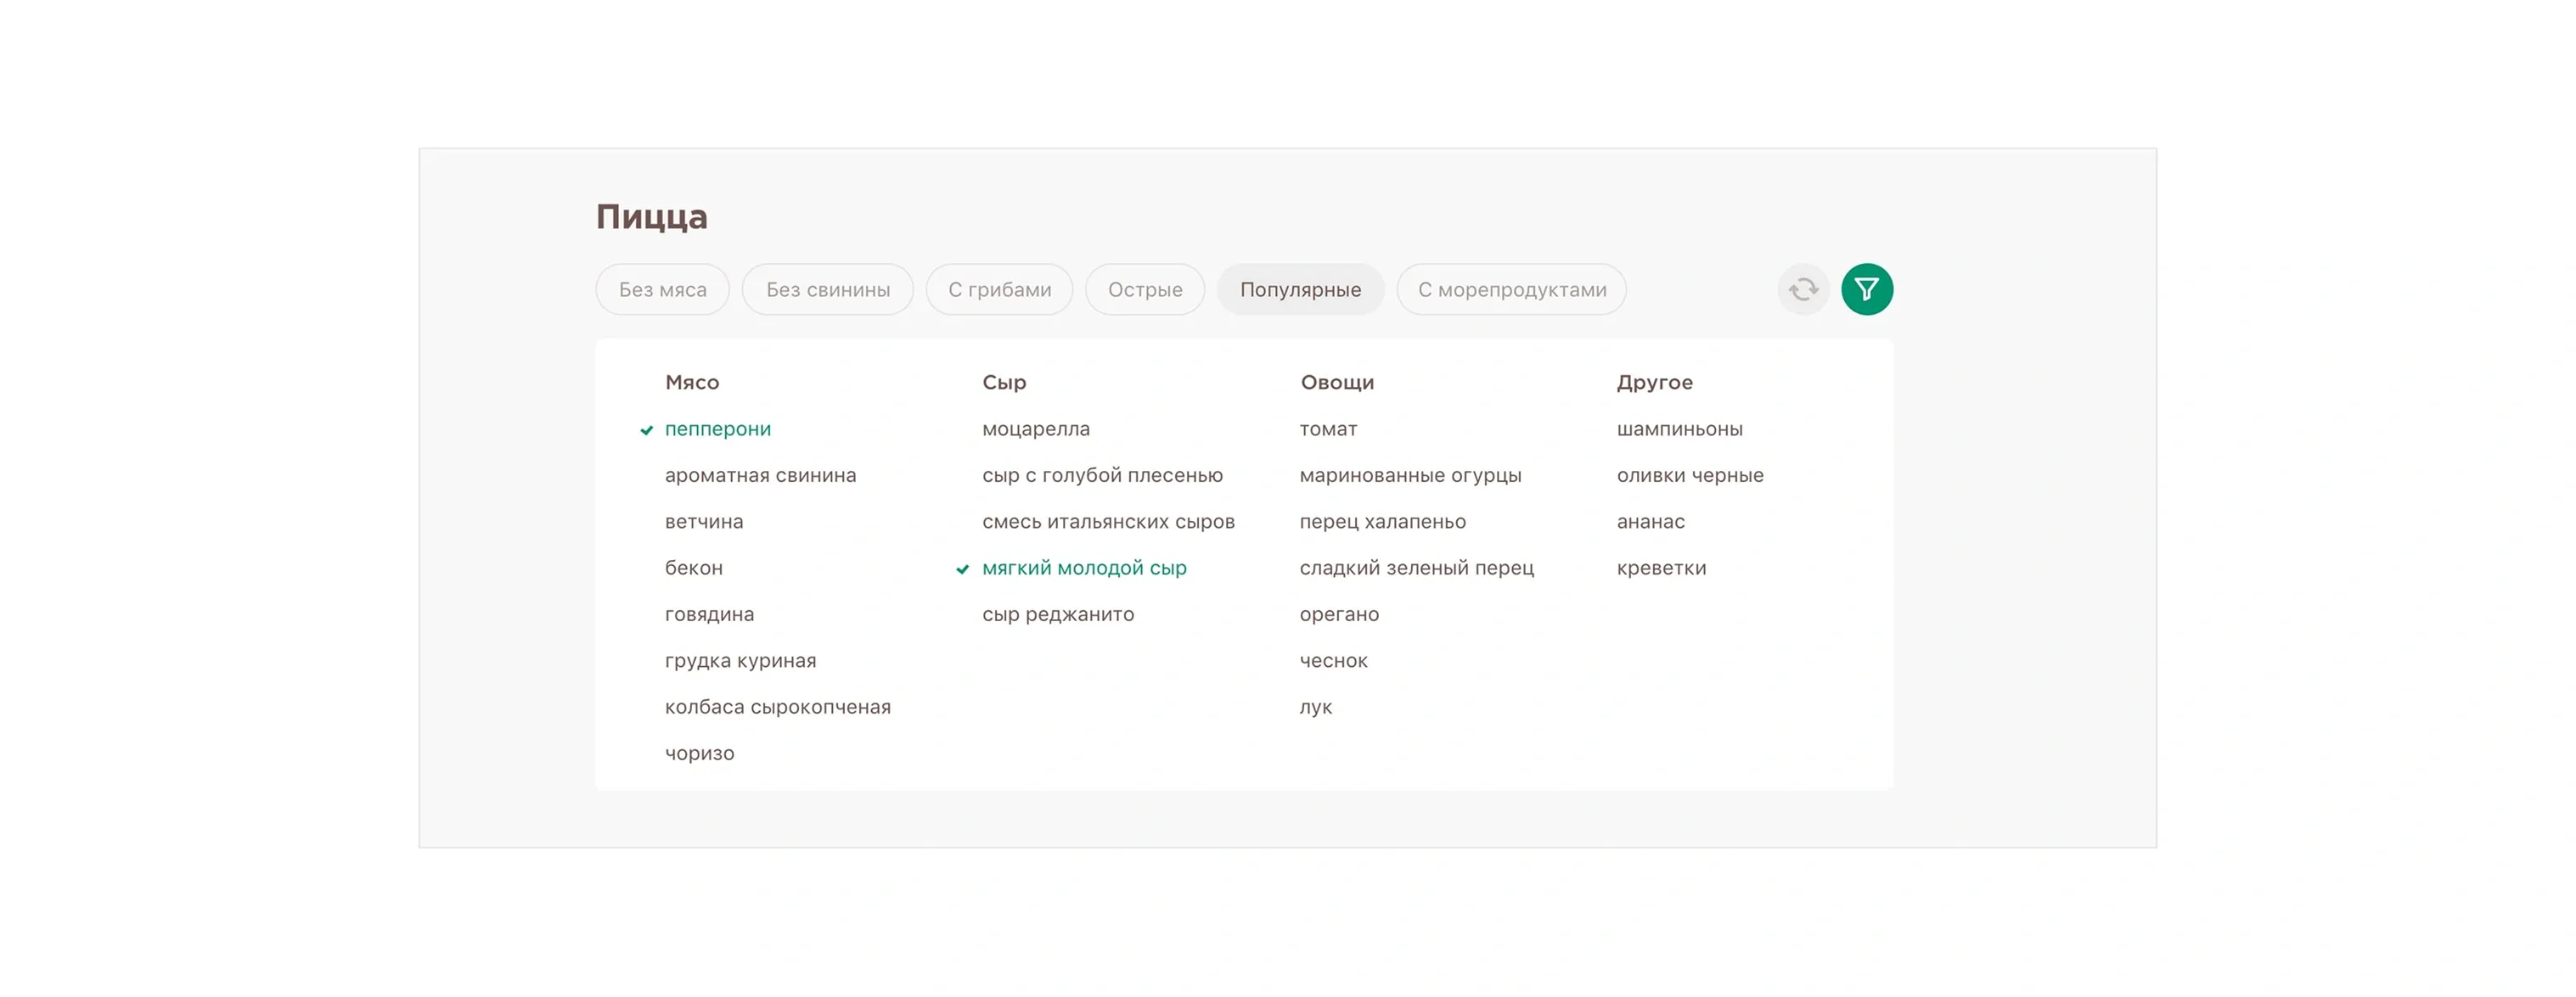Viewport: 2576px width, 997px height.
Task: Select 'моцарелла' in cheese list
Action: click(x=1036, y=428)
